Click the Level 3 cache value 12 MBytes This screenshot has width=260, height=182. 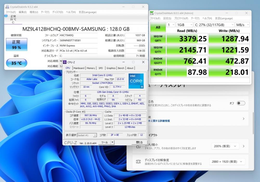coord(130,127)
